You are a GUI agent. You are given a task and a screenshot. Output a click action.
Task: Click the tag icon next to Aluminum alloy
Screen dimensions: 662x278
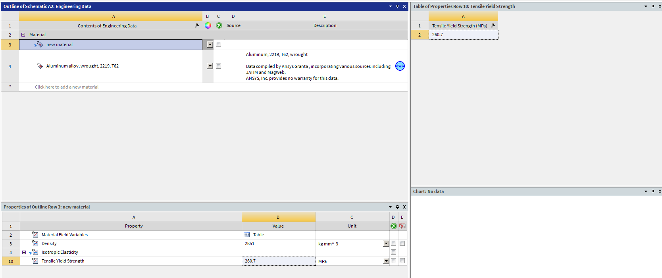[40, 66]
